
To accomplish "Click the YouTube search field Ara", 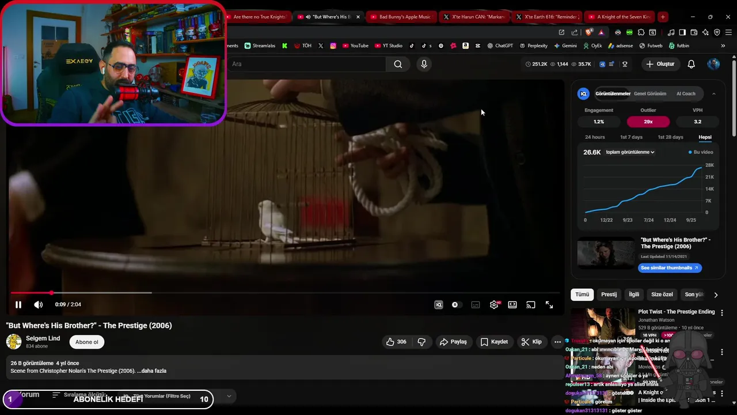I will pyautogui.click(x=305, y=64).
